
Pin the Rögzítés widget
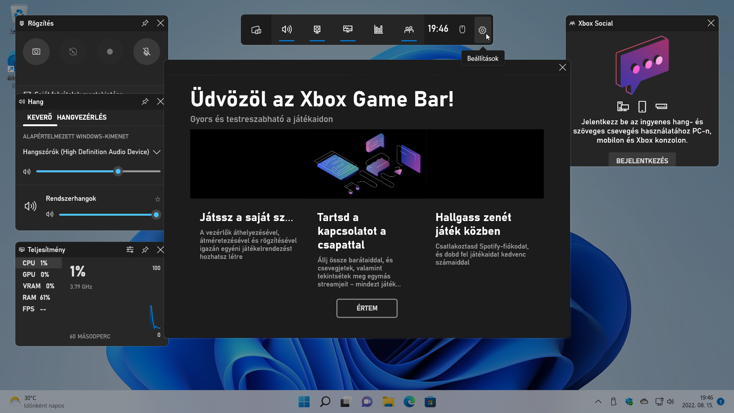click(145, 23)
